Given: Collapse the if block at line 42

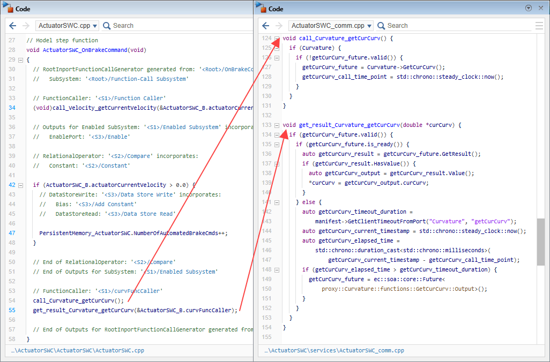Looking at the screenshot, I should pyautogui.click(x=21, y=185).
